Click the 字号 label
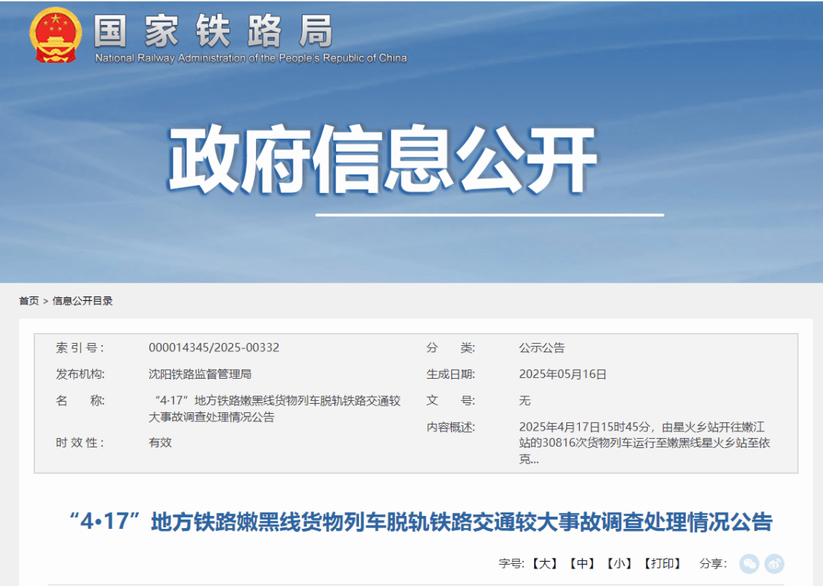823x586 pixels. pyautogui.click(x=511, y=563)
